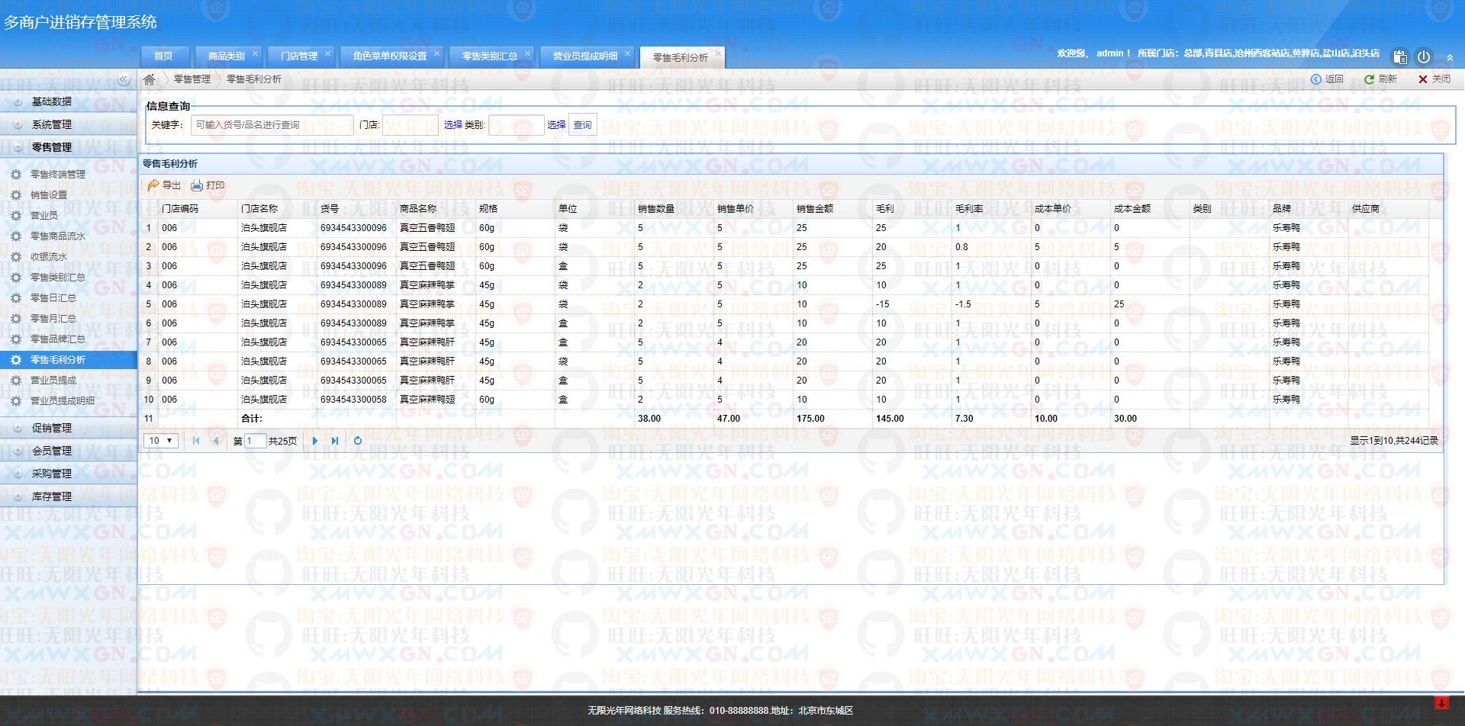1465x726 pixels.
Task: Sort by the 毛利率 column header
Action: point(990,209)
